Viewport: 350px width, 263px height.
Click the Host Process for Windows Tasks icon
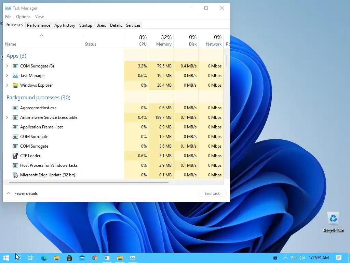point(15,165)
